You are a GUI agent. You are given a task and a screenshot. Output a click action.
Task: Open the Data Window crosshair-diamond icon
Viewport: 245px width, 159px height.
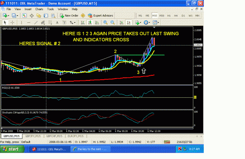point(32,15)
